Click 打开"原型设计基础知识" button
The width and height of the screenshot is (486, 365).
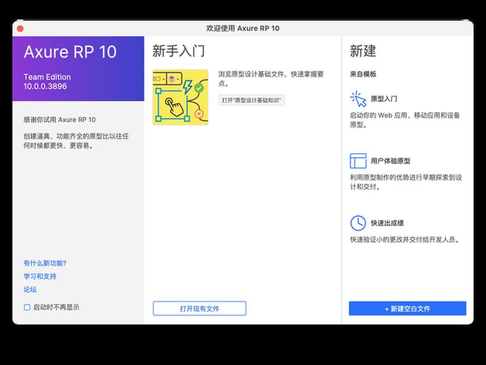(252, 100)
